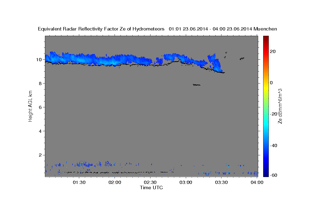
Task: Click the dark blue bottom of colorbar
Action: (x=266, y=174)
